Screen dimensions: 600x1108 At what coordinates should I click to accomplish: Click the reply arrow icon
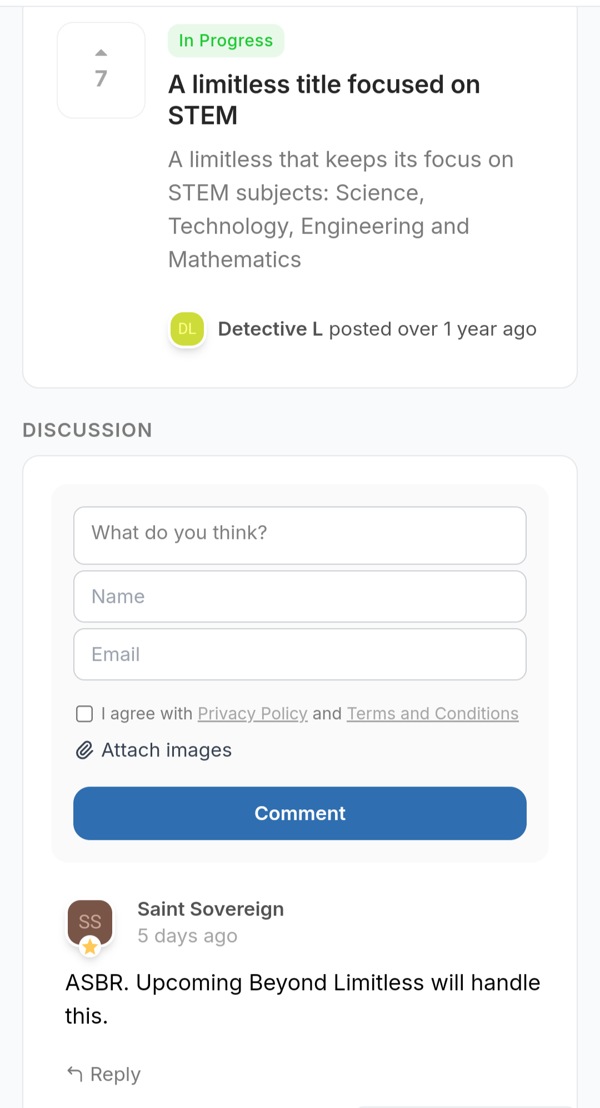[75, 1074]
